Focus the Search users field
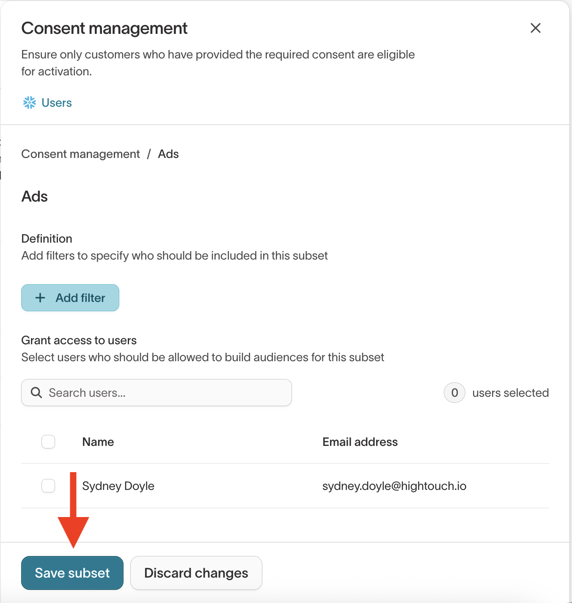The image size is (572, 603). [x=165, y=393]
